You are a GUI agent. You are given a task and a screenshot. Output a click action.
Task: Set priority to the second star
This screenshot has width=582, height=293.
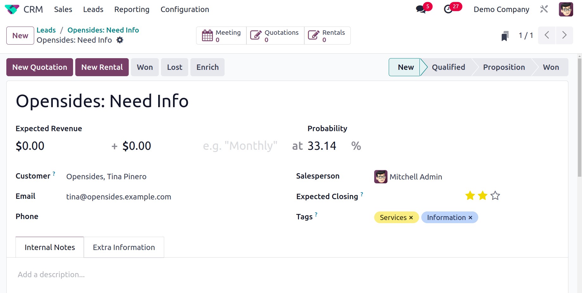[483, 196]
